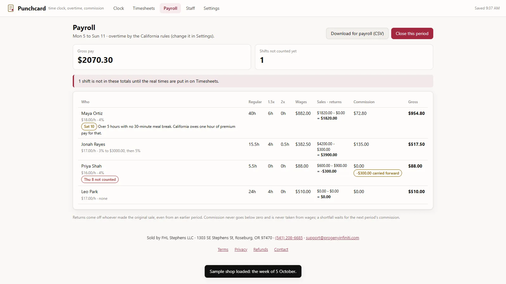Viewport: 506px width, 284px height.
Task: Open the Refunds link
Action: tap(261, 250)
